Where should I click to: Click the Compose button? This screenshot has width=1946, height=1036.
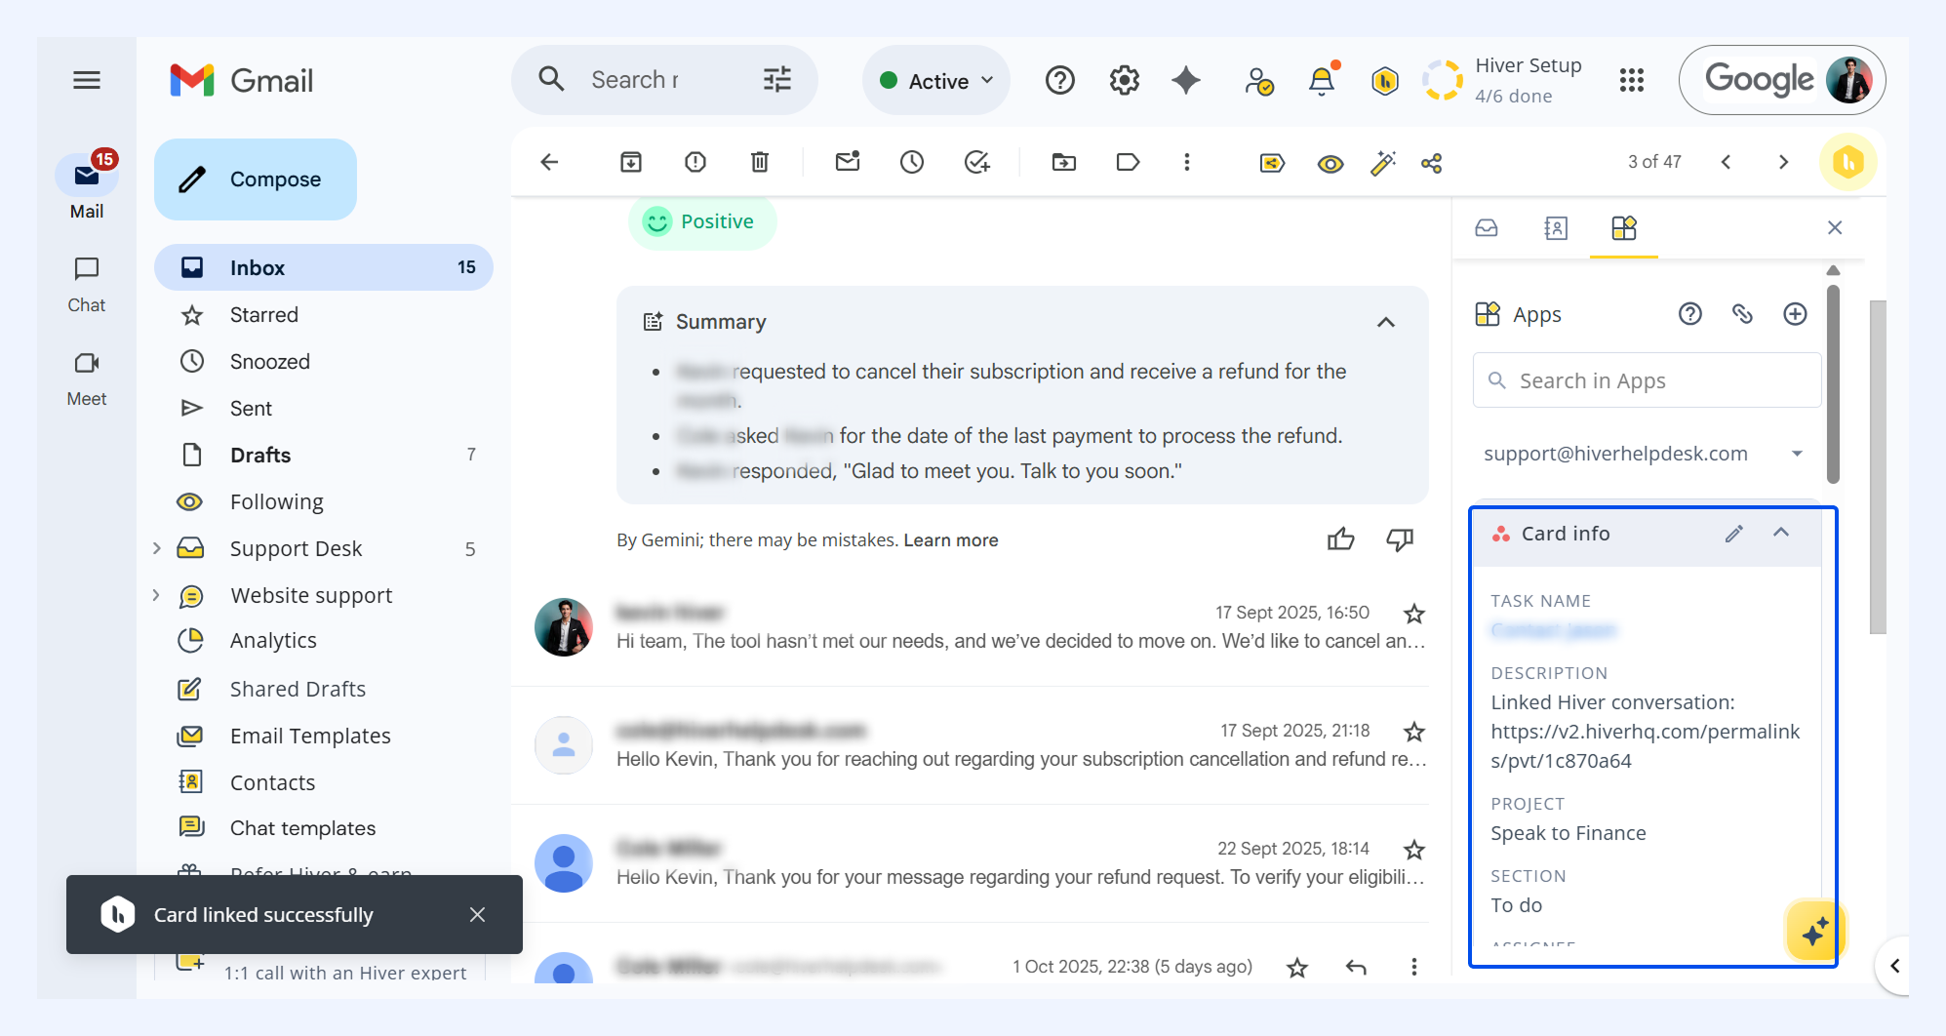(256, 179)
